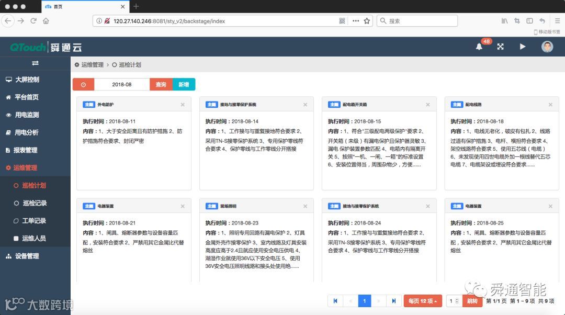Click the play triangle icon in header

pos(523,47)
